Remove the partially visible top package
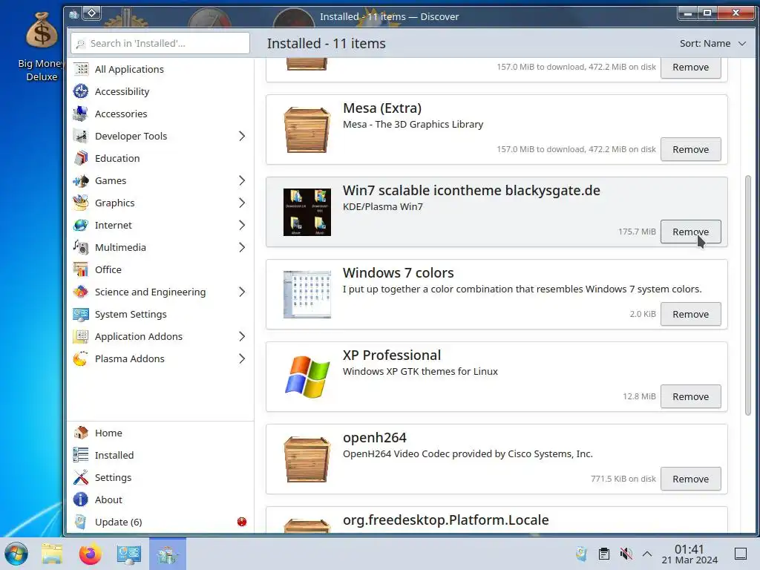Viewport: 760px width, 570px height. (691, 68)
